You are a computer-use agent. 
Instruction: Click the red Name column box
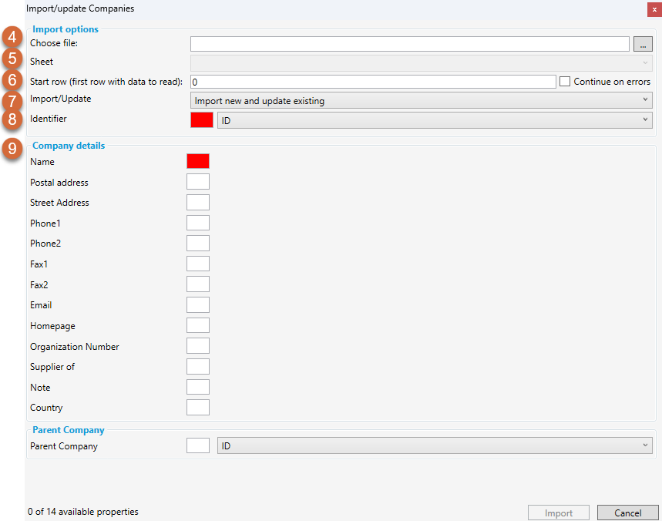[x=198, y=161]
